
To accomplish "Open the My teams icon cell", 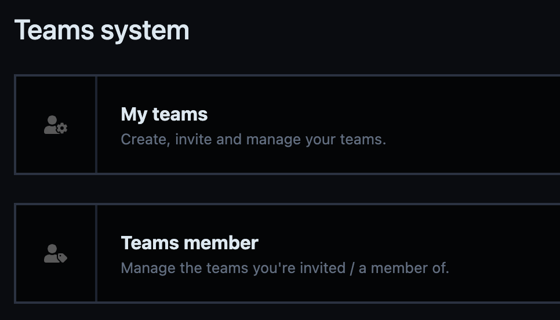I will coord(56,125).
